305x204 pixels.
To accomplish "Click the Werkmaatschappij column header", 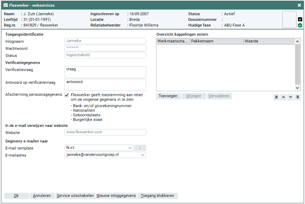I will click(x=173, y=41).
